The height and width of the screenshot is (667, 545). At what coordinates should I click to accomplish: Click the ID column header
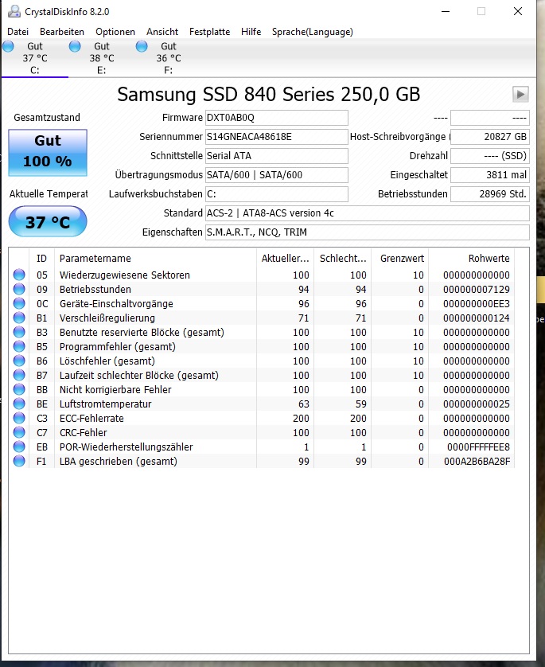[x=41, y=258]
